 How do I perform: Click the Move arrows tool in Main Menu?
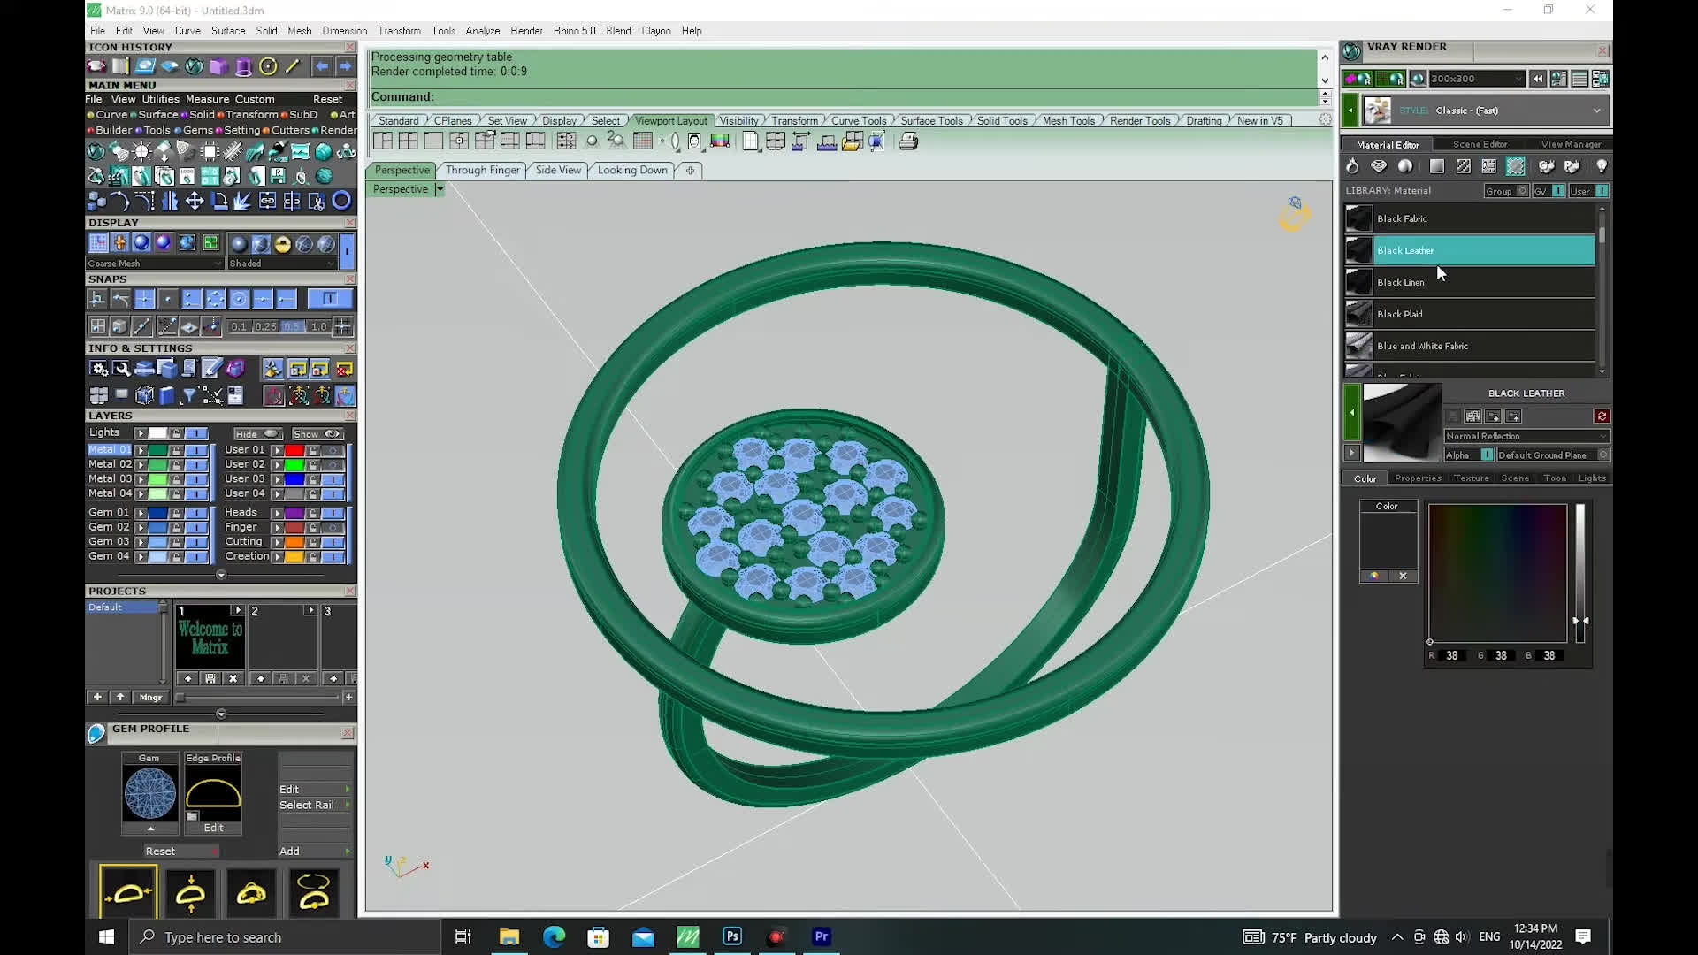coord(195,202)
